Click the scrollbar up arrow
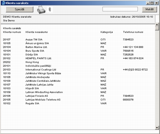Image resolution: width=160 pixels, height=134 pixels. [x=157, y=25]
